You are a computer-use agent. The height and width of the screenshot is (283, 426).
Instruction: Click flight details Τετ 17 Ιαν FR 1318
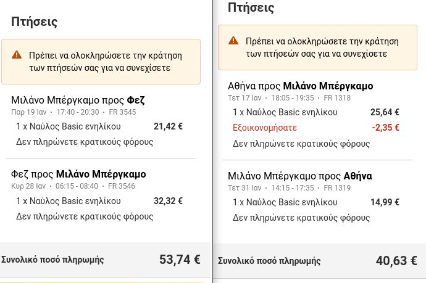[290, 98]
